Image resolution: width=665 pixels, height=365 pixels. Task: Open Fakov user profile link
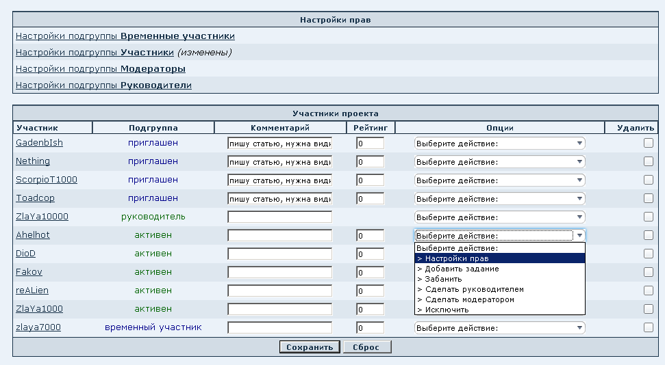pos(29,272)
